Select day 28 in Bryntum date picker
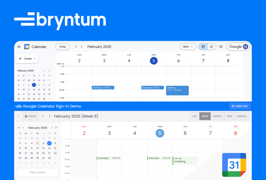 [x=49, y=158]
